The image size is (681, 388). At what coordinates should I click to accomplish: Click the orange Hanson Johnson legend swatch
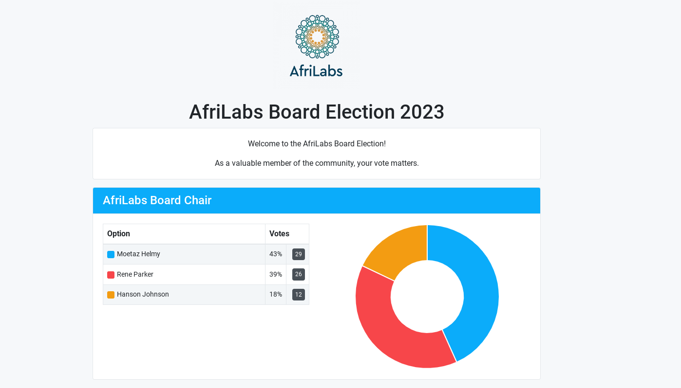click(111, 295)
